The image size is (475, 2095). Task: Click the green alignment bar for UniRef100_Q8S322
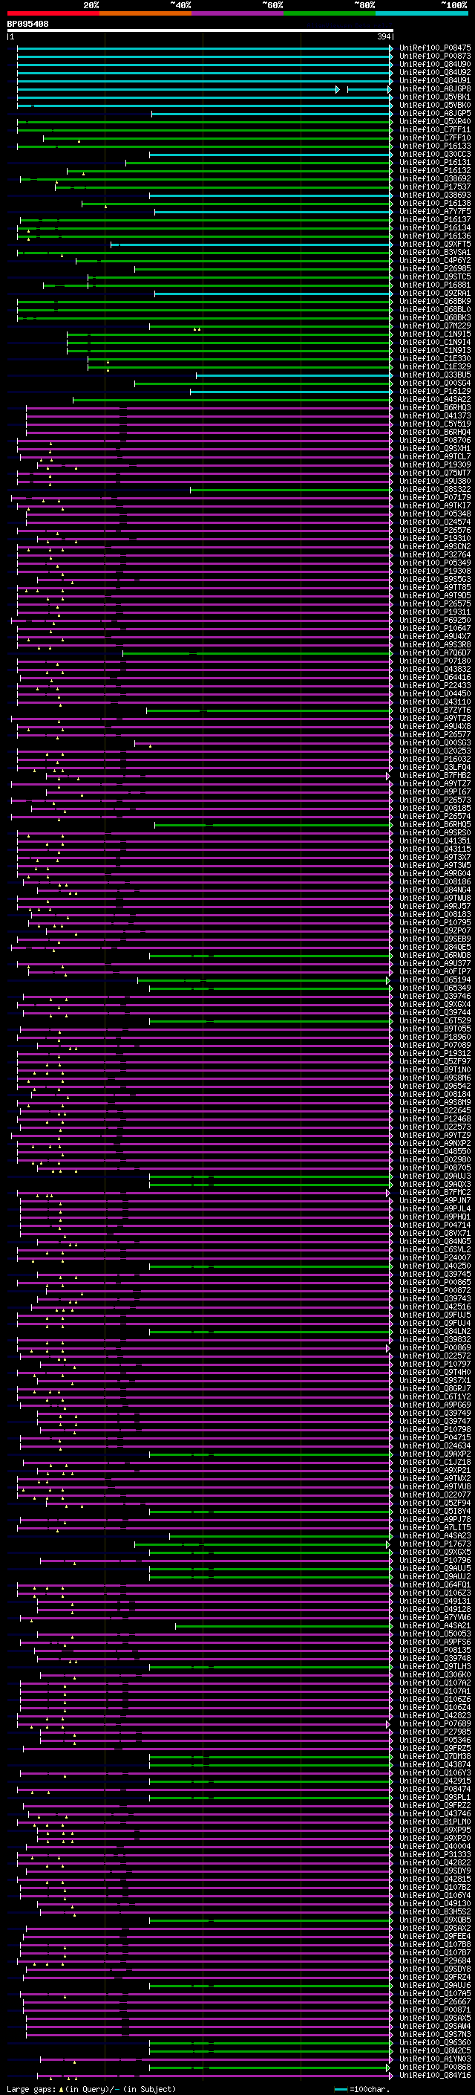292,490
